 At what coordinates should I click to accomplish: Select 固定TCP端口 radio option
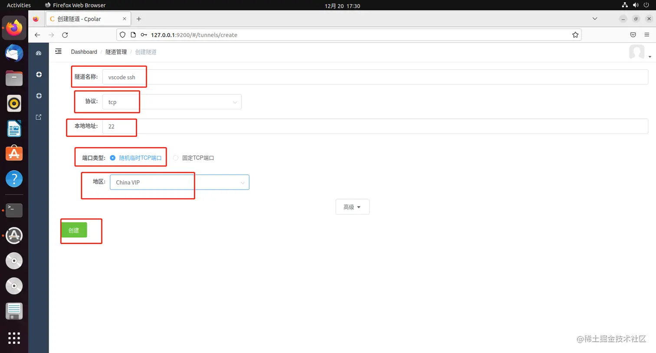click(194, 158)
